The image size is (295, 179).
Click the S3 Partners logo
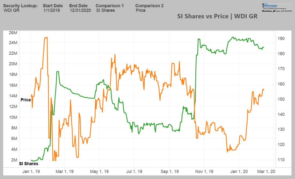pos(269,5)
